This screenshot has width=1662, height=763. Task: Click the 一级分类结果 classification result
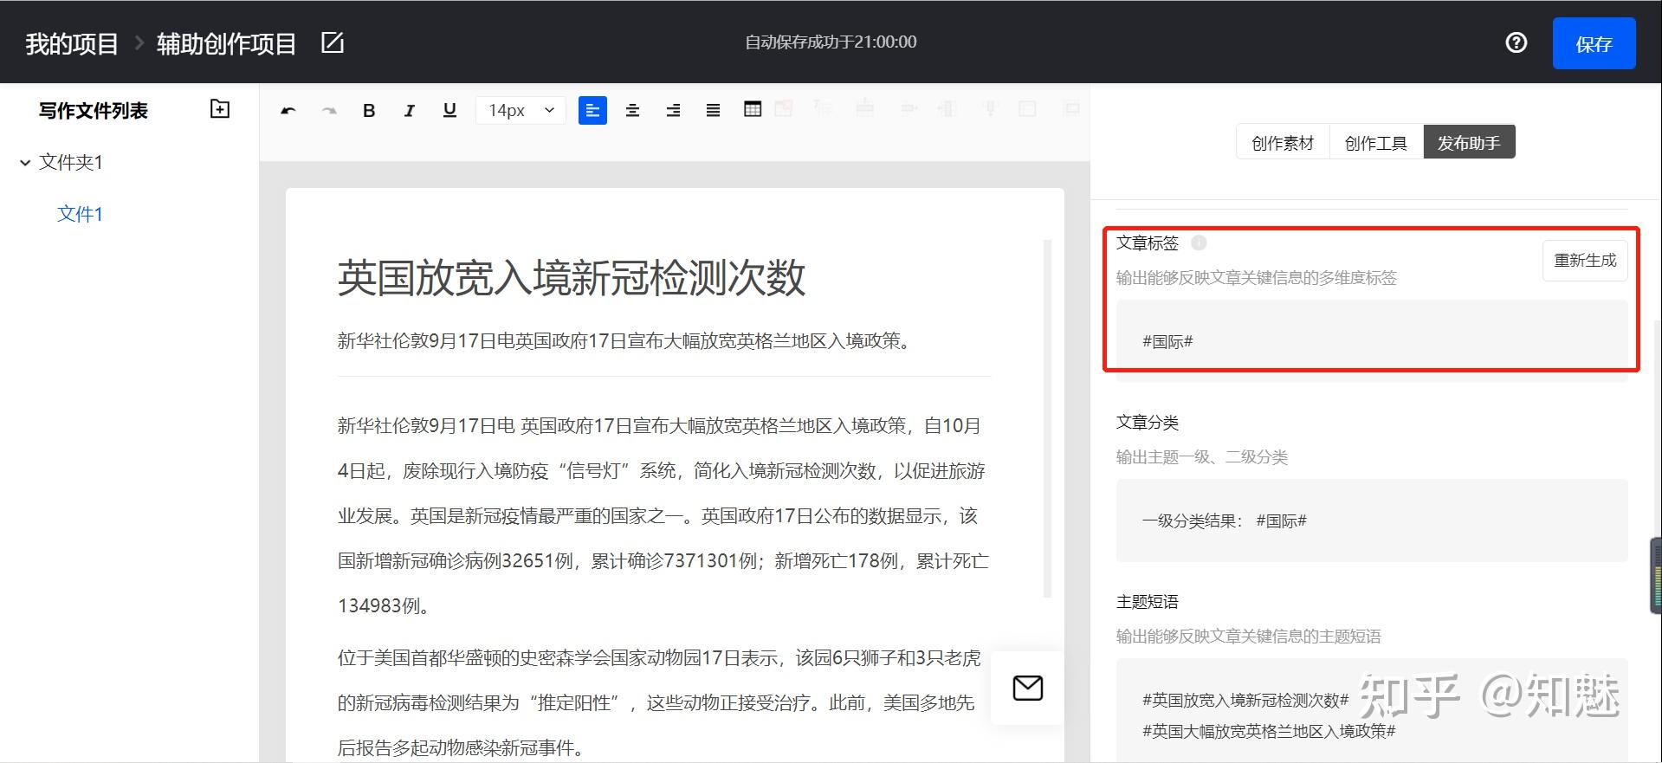(1224, 521)
